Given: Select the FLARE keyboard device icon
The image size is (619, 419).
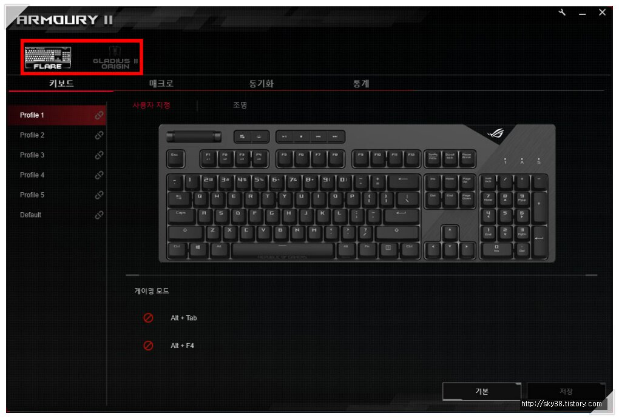Looking at the screenshot, I should pyautogui.click(x=48, y=58).
